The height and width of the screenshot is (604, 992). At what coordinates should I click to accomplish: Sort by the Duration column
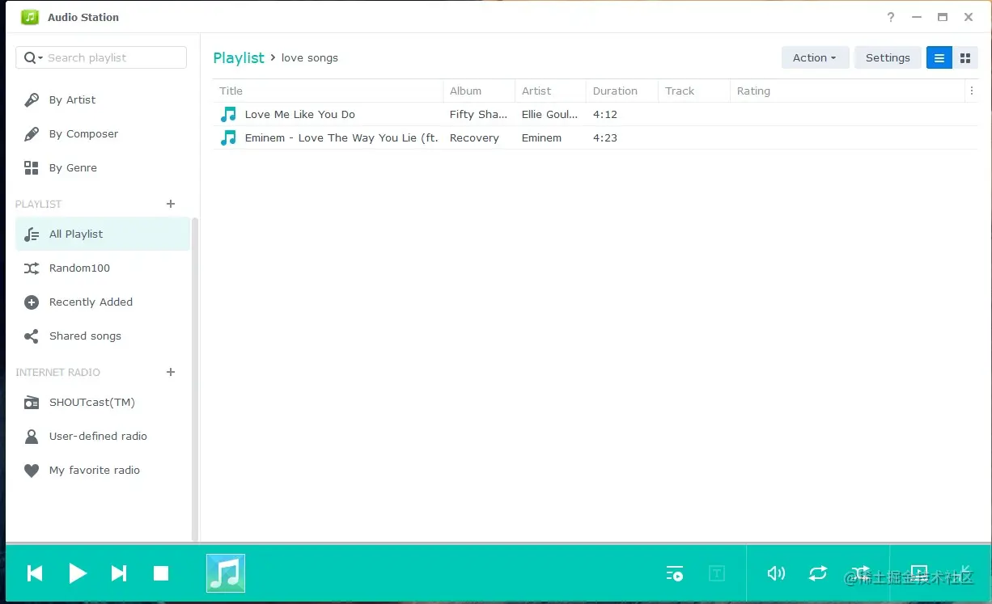(622, 91)
